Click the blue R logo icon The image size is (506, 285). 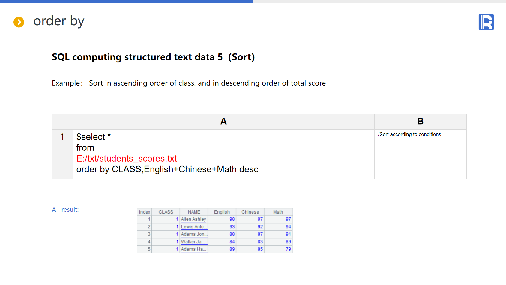486,22
